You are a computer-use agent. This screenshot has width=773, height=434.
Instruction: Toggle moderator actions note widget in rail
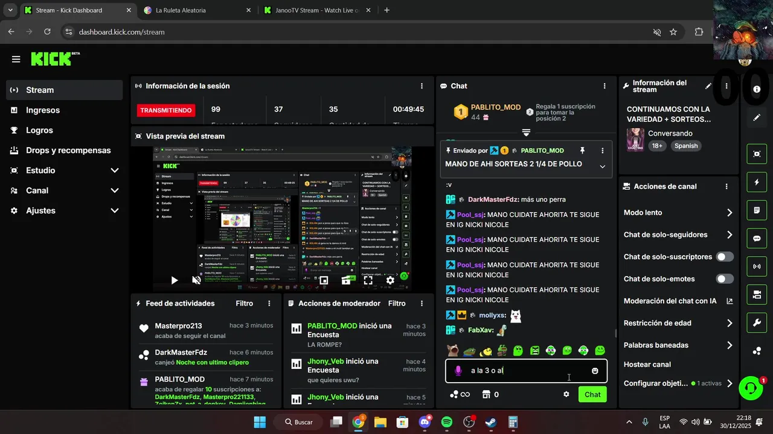[757, 210]
